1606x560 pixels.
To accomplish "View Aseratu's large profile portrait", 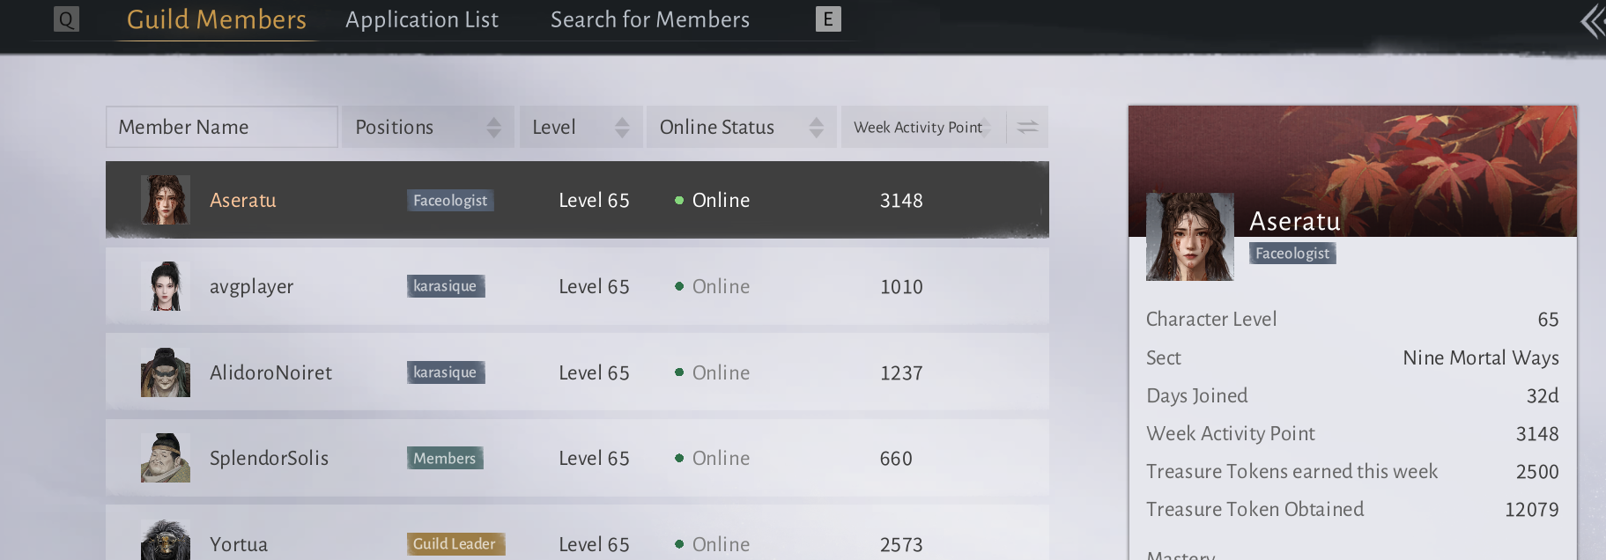I will 1189,237.
